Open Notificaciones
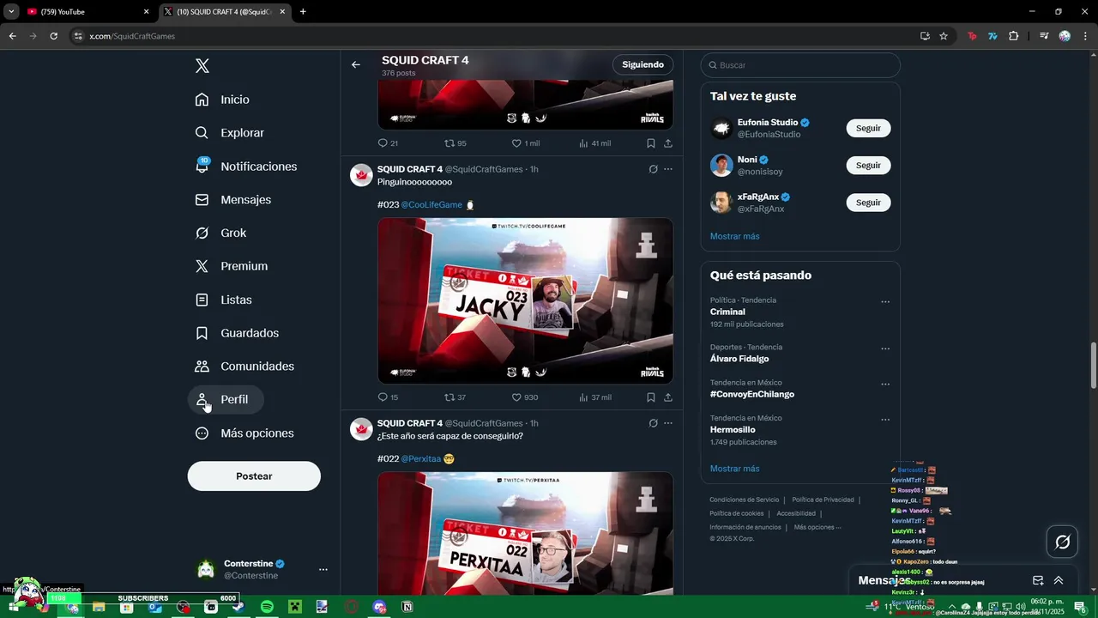Screen dimensions: 1098x618 point(246,167)
